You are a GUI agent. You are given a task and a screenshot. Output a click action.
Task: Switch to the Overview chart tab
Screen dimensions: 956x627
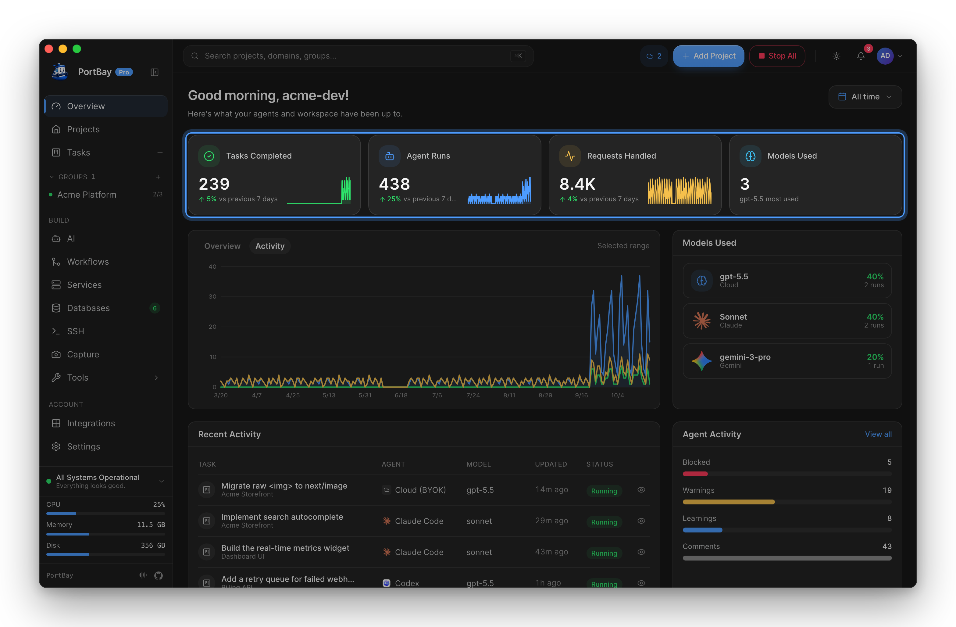pos(222,246)
